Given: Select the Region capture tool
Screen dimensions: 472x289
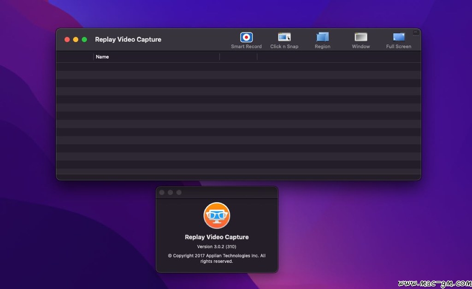Looking at the screenshot, I should (x=322, y=40).
